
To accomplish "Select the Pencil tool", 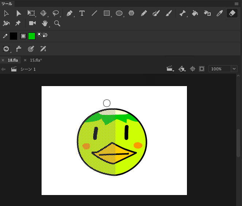I will tap(144, 13).
